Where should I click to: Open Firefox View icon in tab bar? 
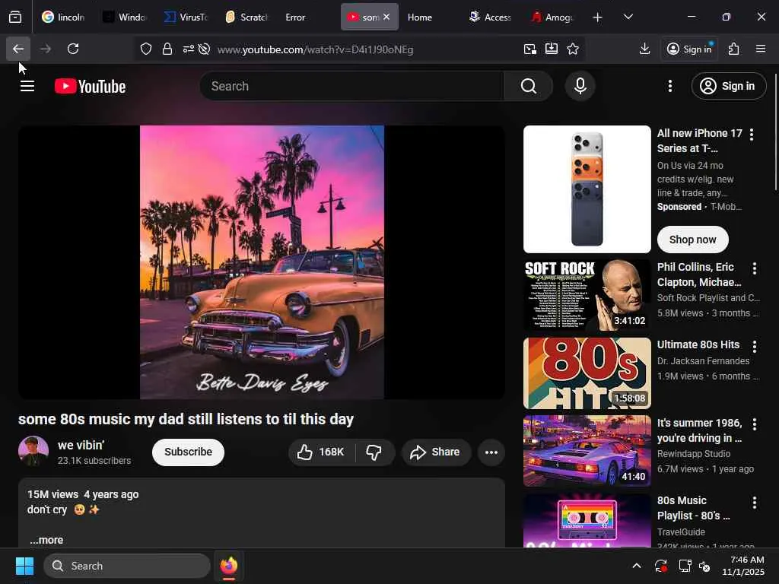pyautogui.click(x=15, y=17)
